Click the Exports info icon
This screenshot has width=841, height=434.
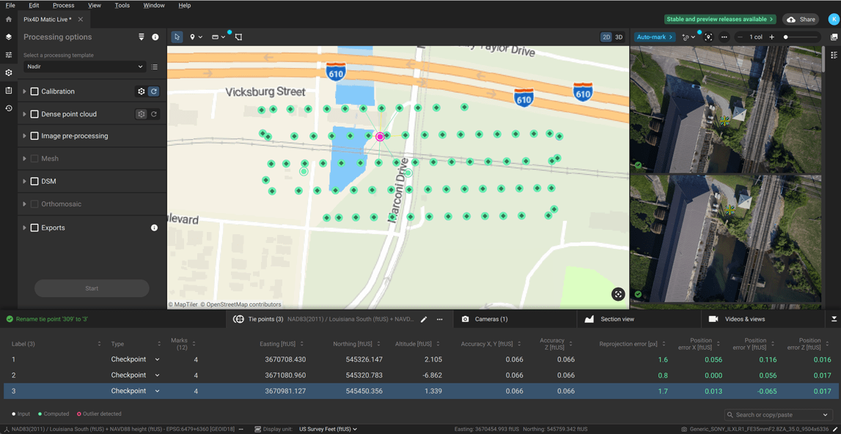pyautogui.click(x=154, y=228)
